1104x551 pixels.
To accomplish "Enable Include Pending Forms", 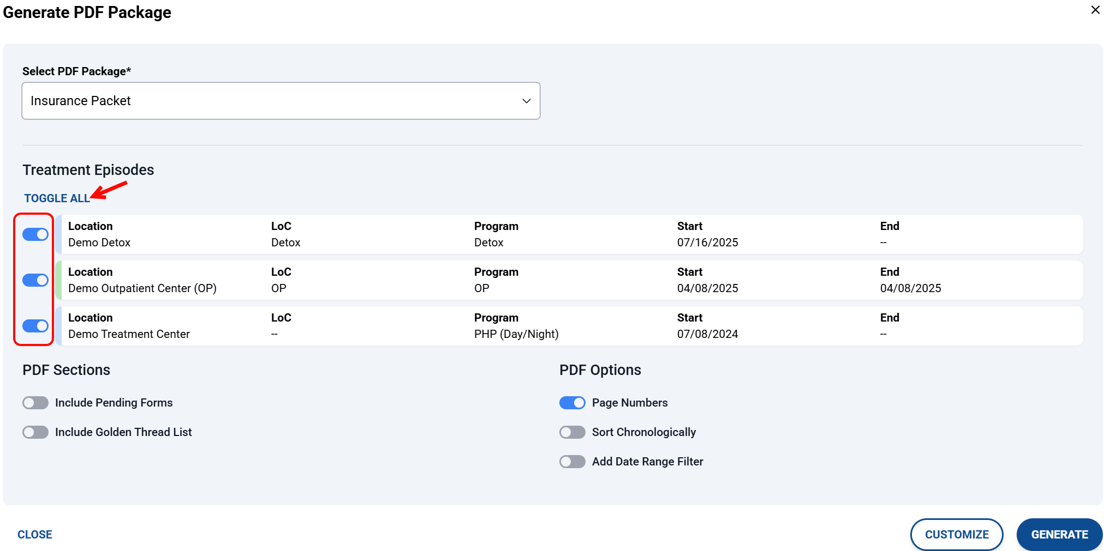I will [x=35, y=403].
